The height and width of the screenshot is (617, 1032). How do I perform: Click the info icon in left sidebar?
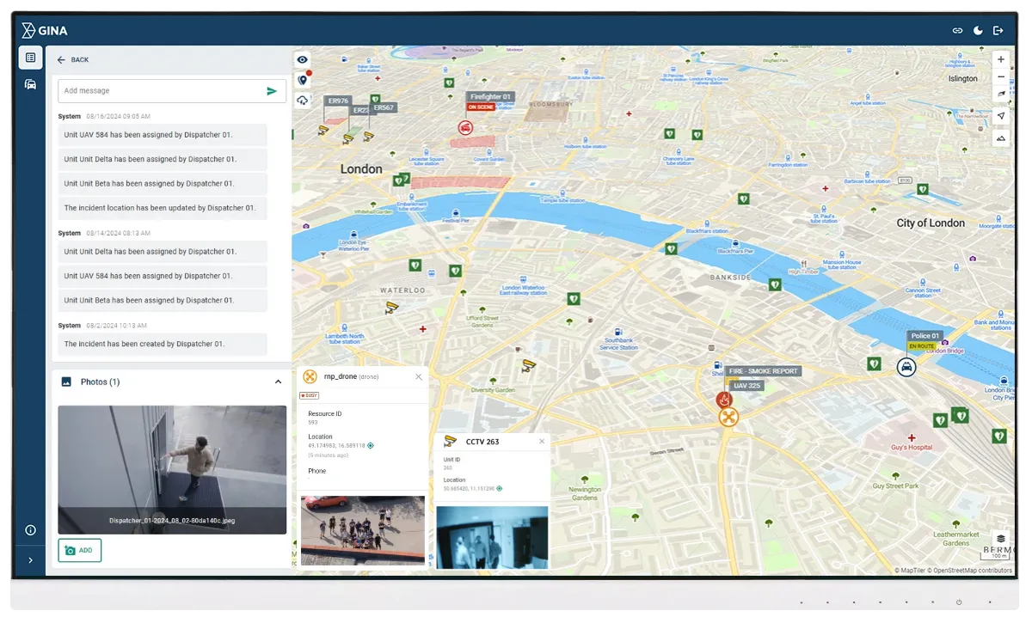tap(30, 530)
